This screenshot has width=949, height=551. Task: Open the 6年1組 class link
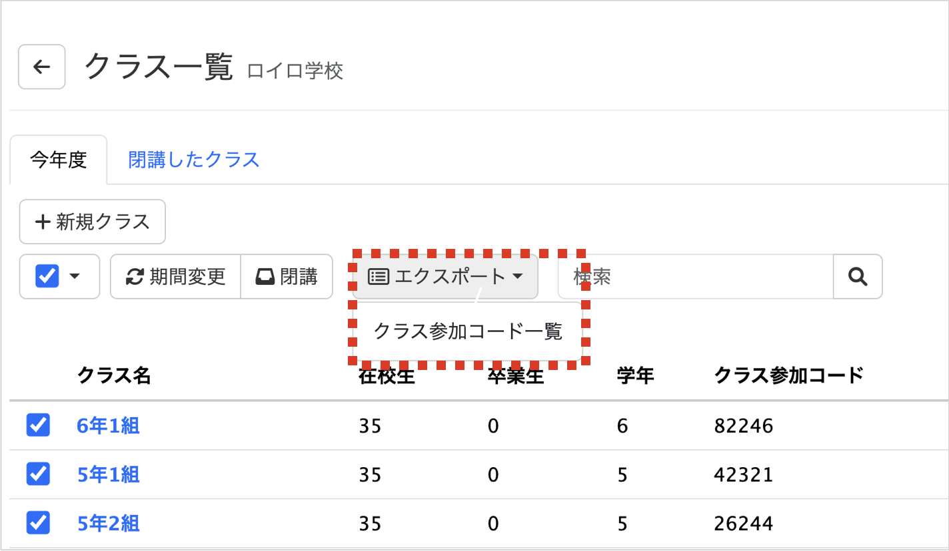tap(109, 426)
